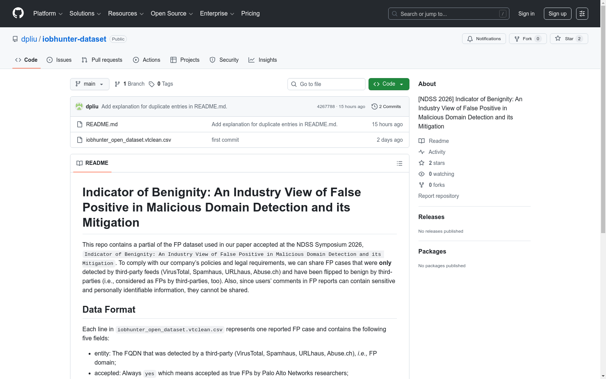Click the tag icon beside 0 Tags
The image size is (606, 379).
(151, 84)
